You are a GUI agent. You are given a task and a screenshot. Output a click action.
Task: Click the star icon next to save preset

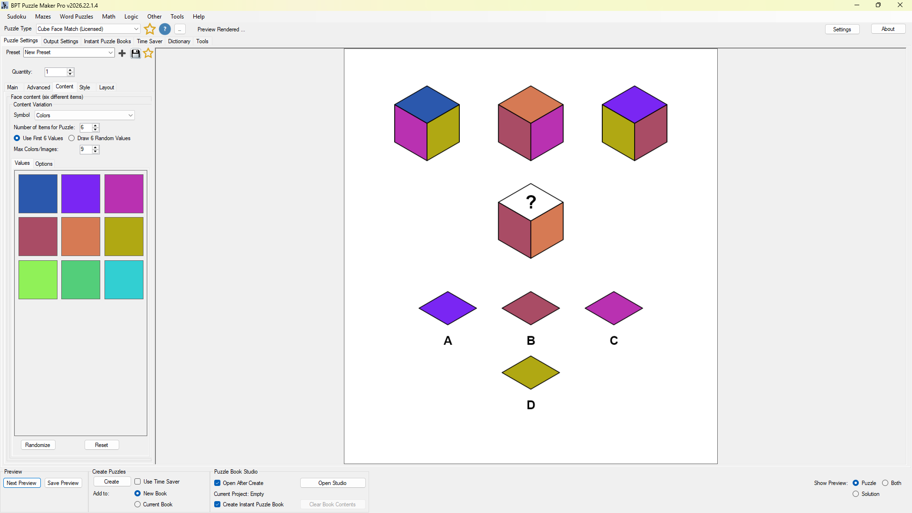tap(148, 53)
